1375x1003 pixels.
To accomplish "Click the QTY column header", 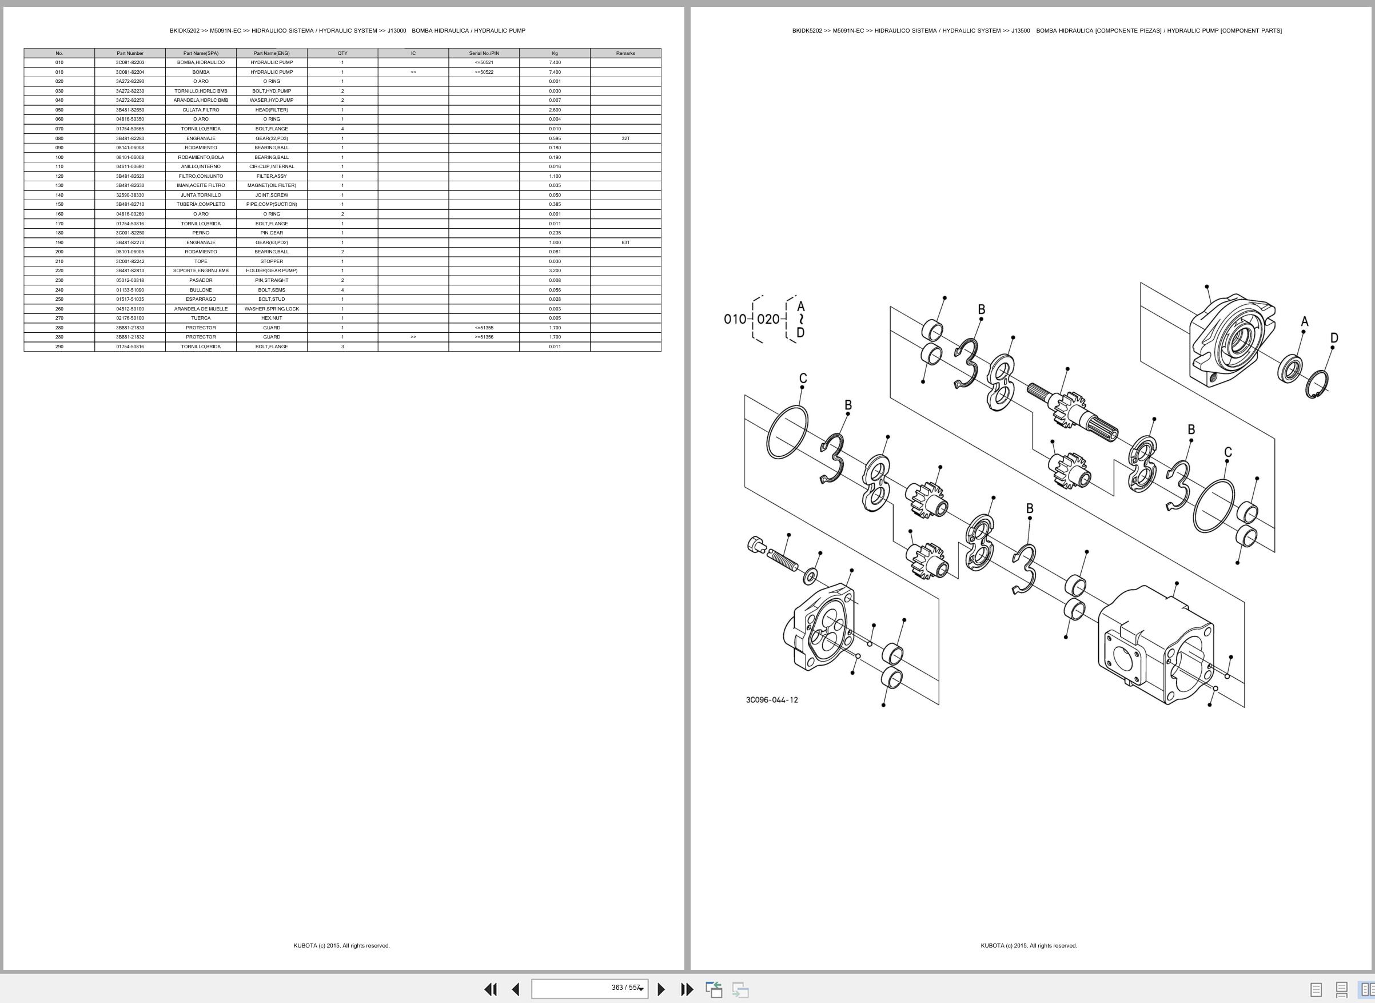I will (342, 53).
